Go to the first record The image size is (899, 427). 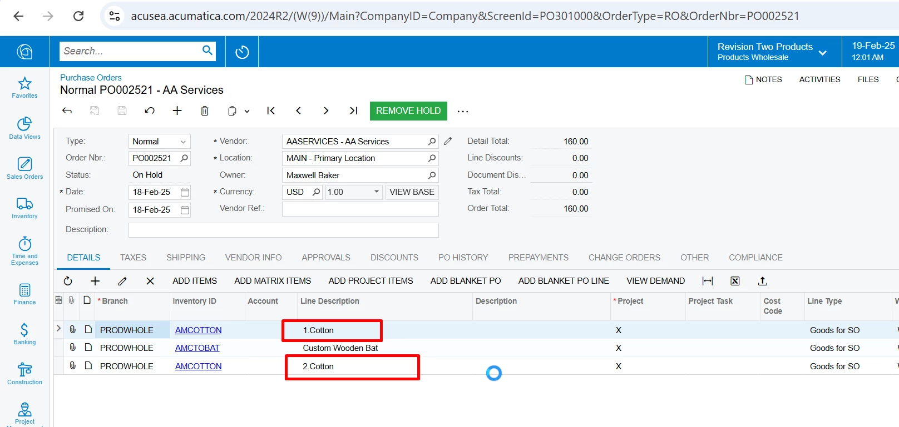[x=271, y=110]
